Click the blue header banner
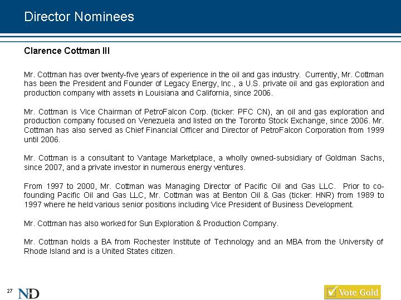This screenshot has height=300, width=401. point(200,17)
